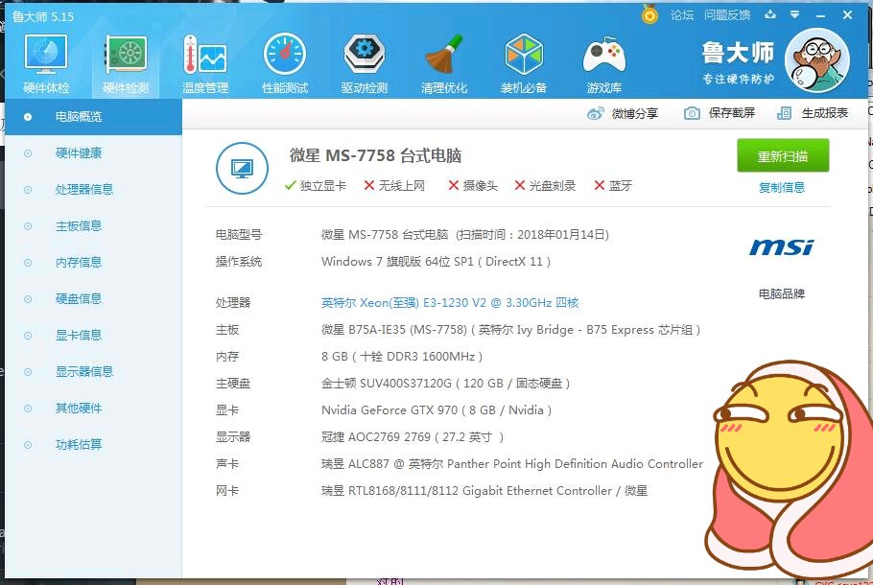The image size is (873, 585).
Task: Click the gold medal icon in title bar
Action: click(x=649, y=14)
